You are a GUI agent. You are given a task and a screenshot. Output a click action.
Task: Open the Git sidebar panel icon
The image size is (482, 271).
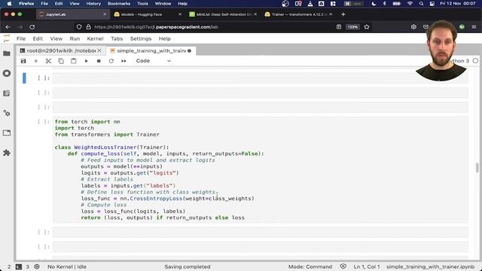7,93
